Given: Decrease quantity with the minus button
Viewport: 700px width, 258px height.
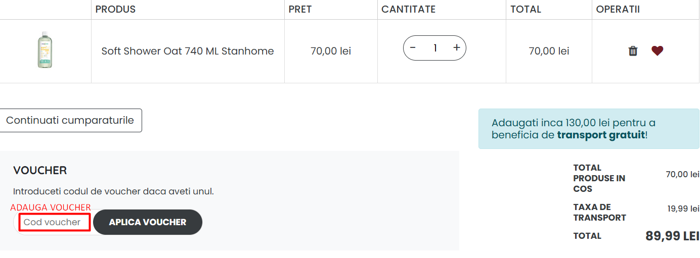Looking at the screenshot, I should [x=413, y=48].
